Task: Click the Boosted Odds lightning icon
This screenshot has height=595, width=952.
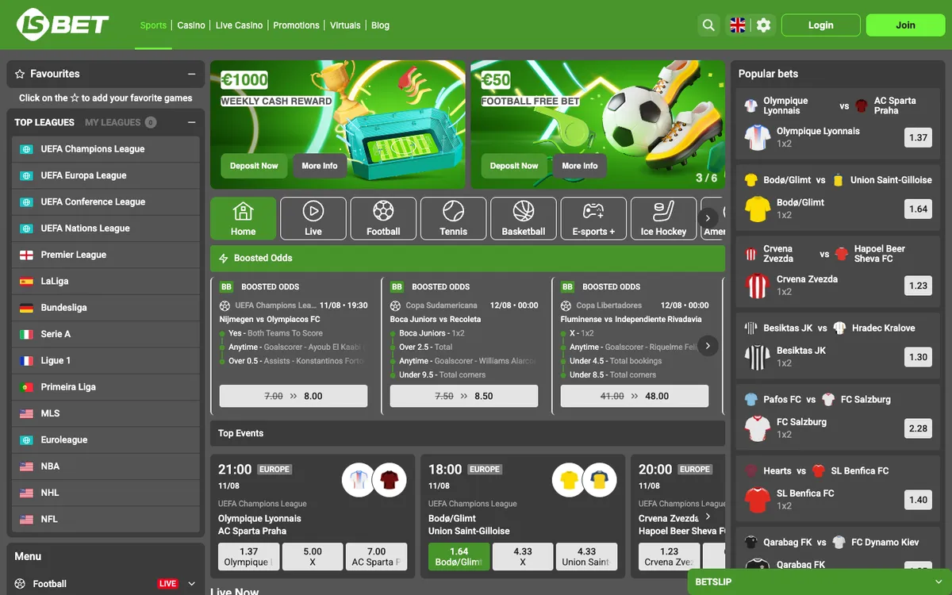Action: pos(223,258)
